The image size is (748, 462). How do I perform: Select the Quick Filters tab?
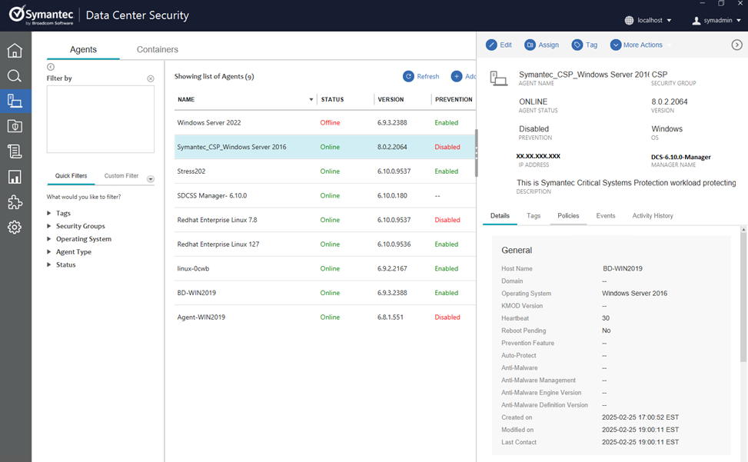pyautogui.click(x=71, y=176)
